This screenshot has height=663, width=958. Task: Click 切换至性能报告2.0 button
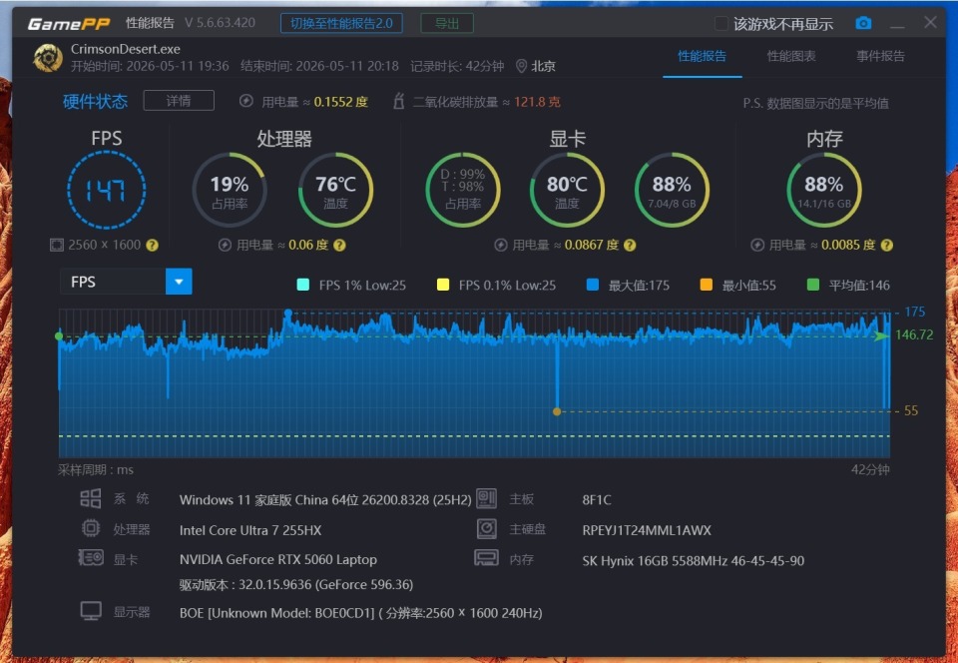point(341,23)
